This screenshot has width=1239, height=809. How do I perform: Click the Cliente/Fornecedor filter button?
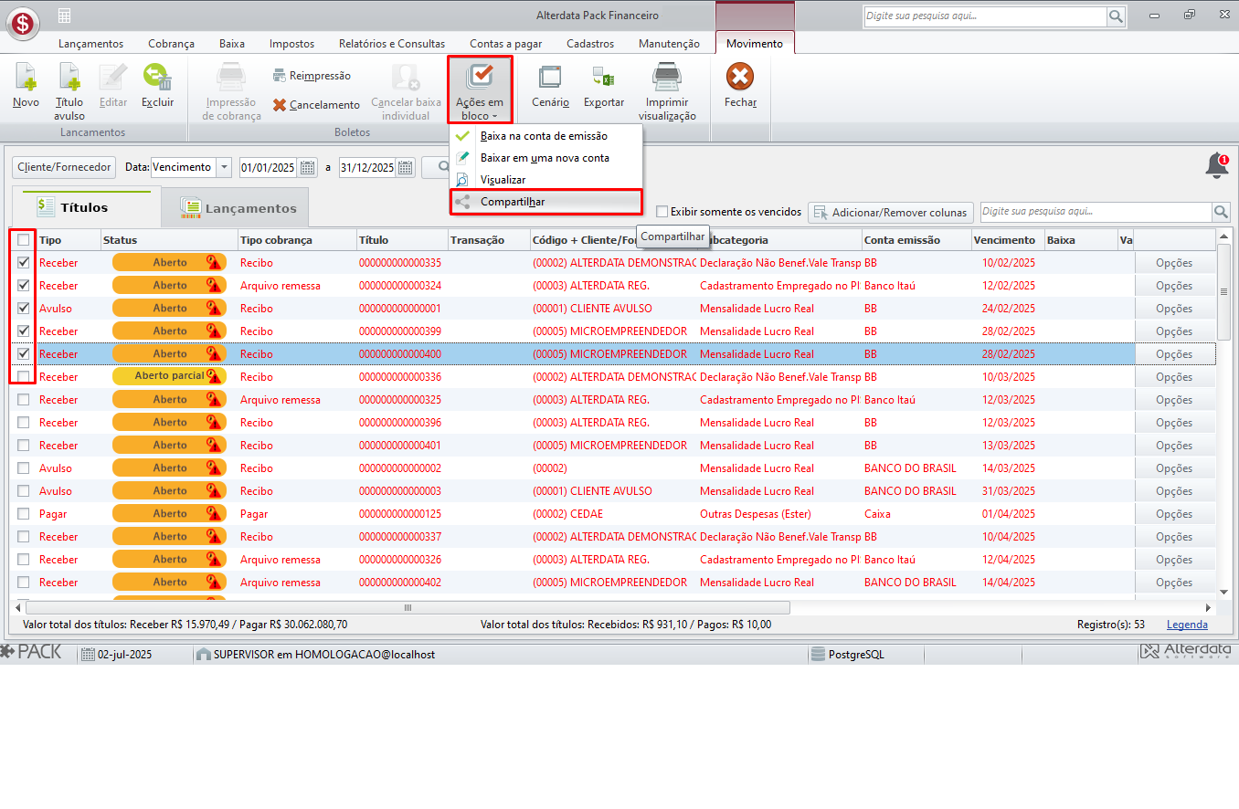pyautogui.click(x=64, y=167)
